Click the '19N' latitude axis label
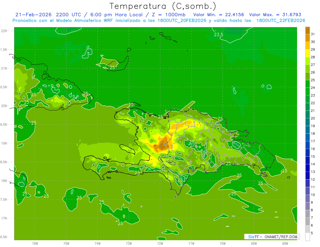 click(4, 143)
